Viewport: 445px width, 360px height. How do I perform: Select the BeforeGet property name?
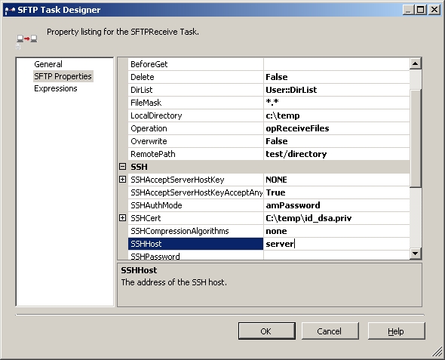point(195,64)
